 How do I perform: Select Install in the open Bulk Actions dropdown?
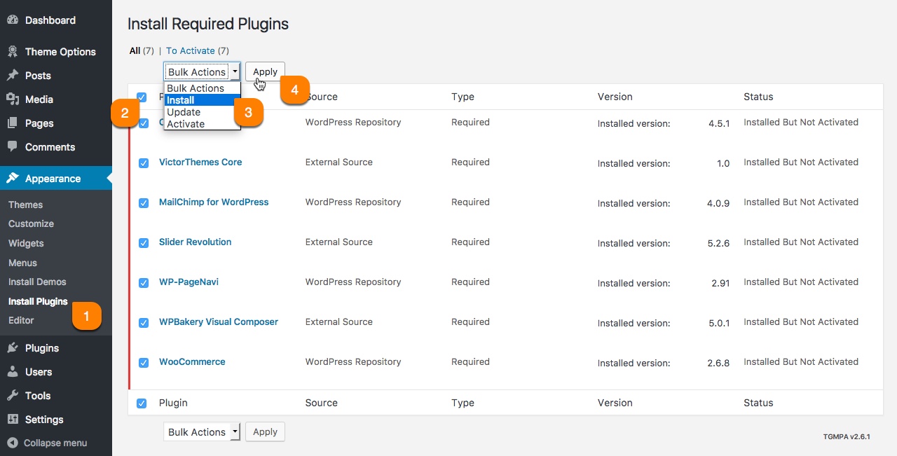pos(181,100)
